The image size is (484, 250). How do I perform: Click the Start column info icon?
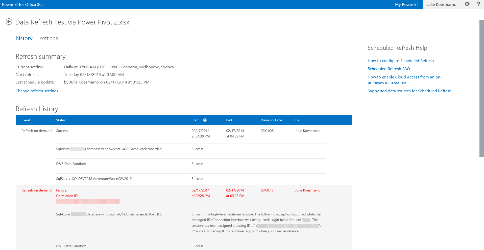(205, 120)
